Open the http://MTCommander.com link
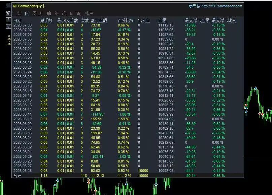This screenshot has width=272, height=195. (x=222, y=6)
